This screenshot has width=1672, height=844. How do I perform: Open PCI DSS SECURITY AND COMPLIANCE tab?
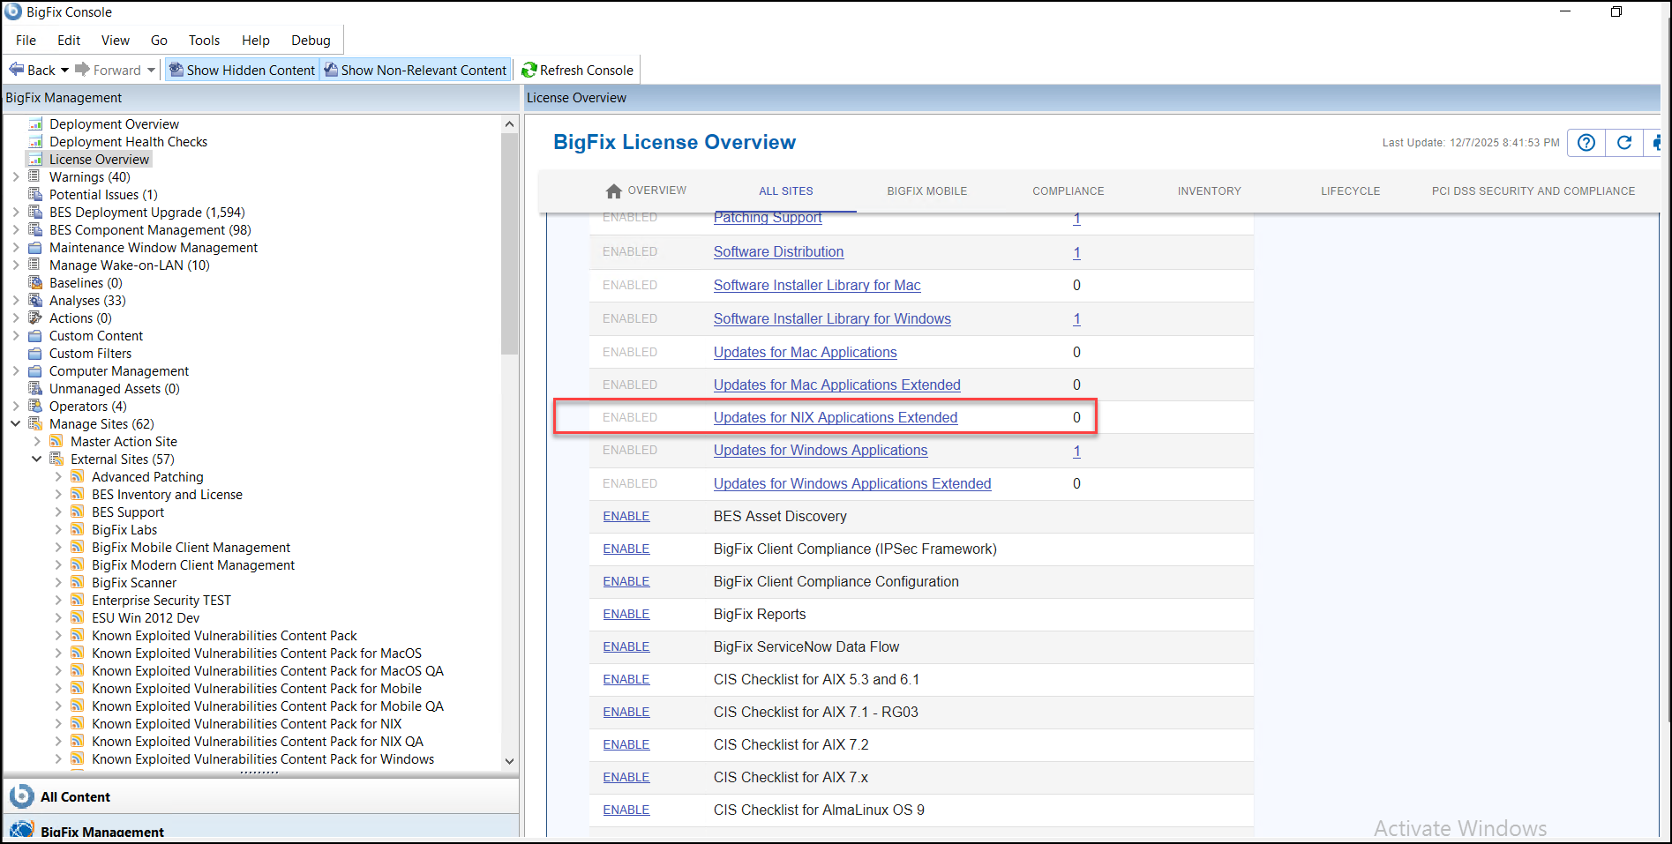coord(1533,191)
